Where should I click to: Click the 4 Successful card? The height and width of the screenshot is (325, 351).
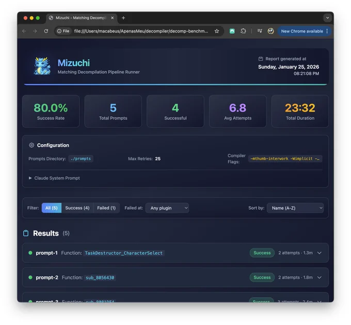coord(176,112)
